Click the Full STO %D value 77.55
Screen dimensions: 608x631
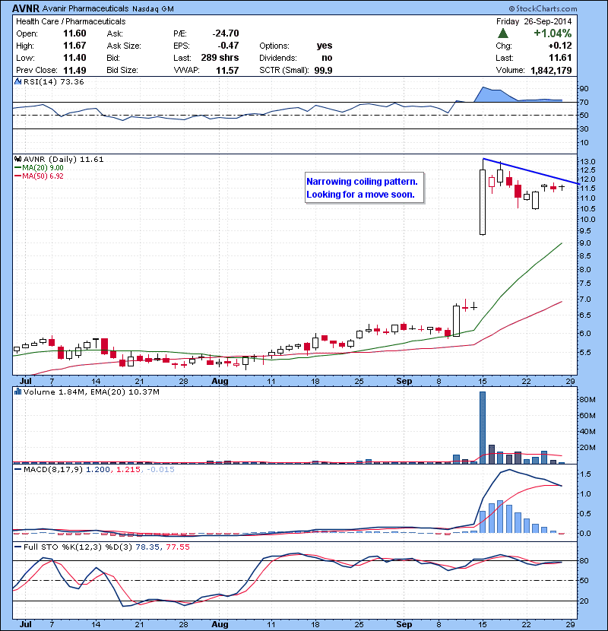(x=177, y=547)
